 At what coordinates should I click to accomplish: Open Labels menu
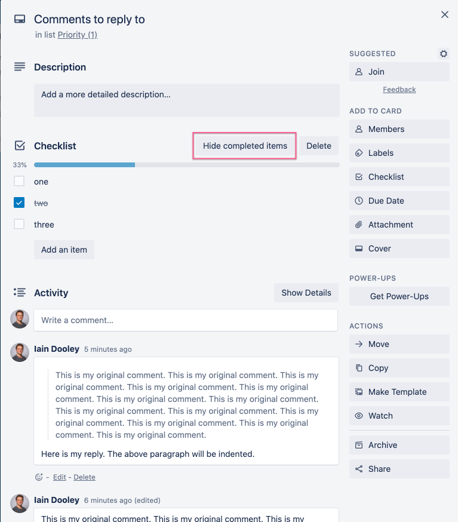coord(399,153)
